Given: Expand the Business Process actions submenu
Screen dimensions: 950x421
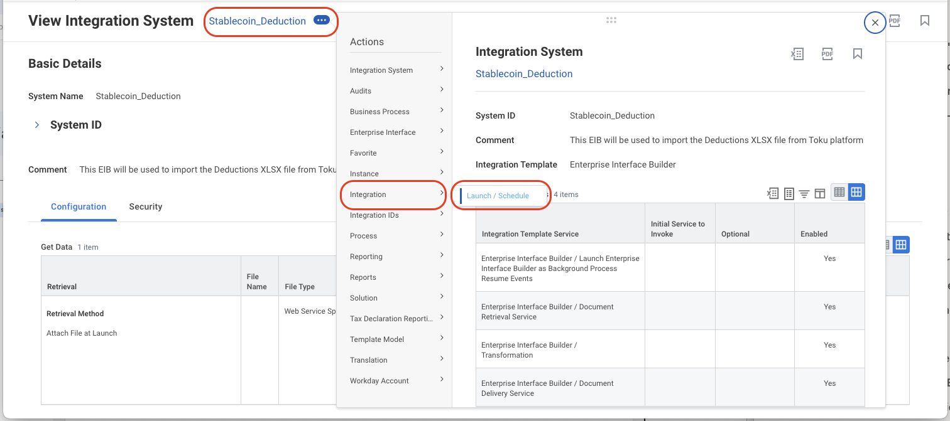Looking at the screenshot, I should [x=397, y=111].
